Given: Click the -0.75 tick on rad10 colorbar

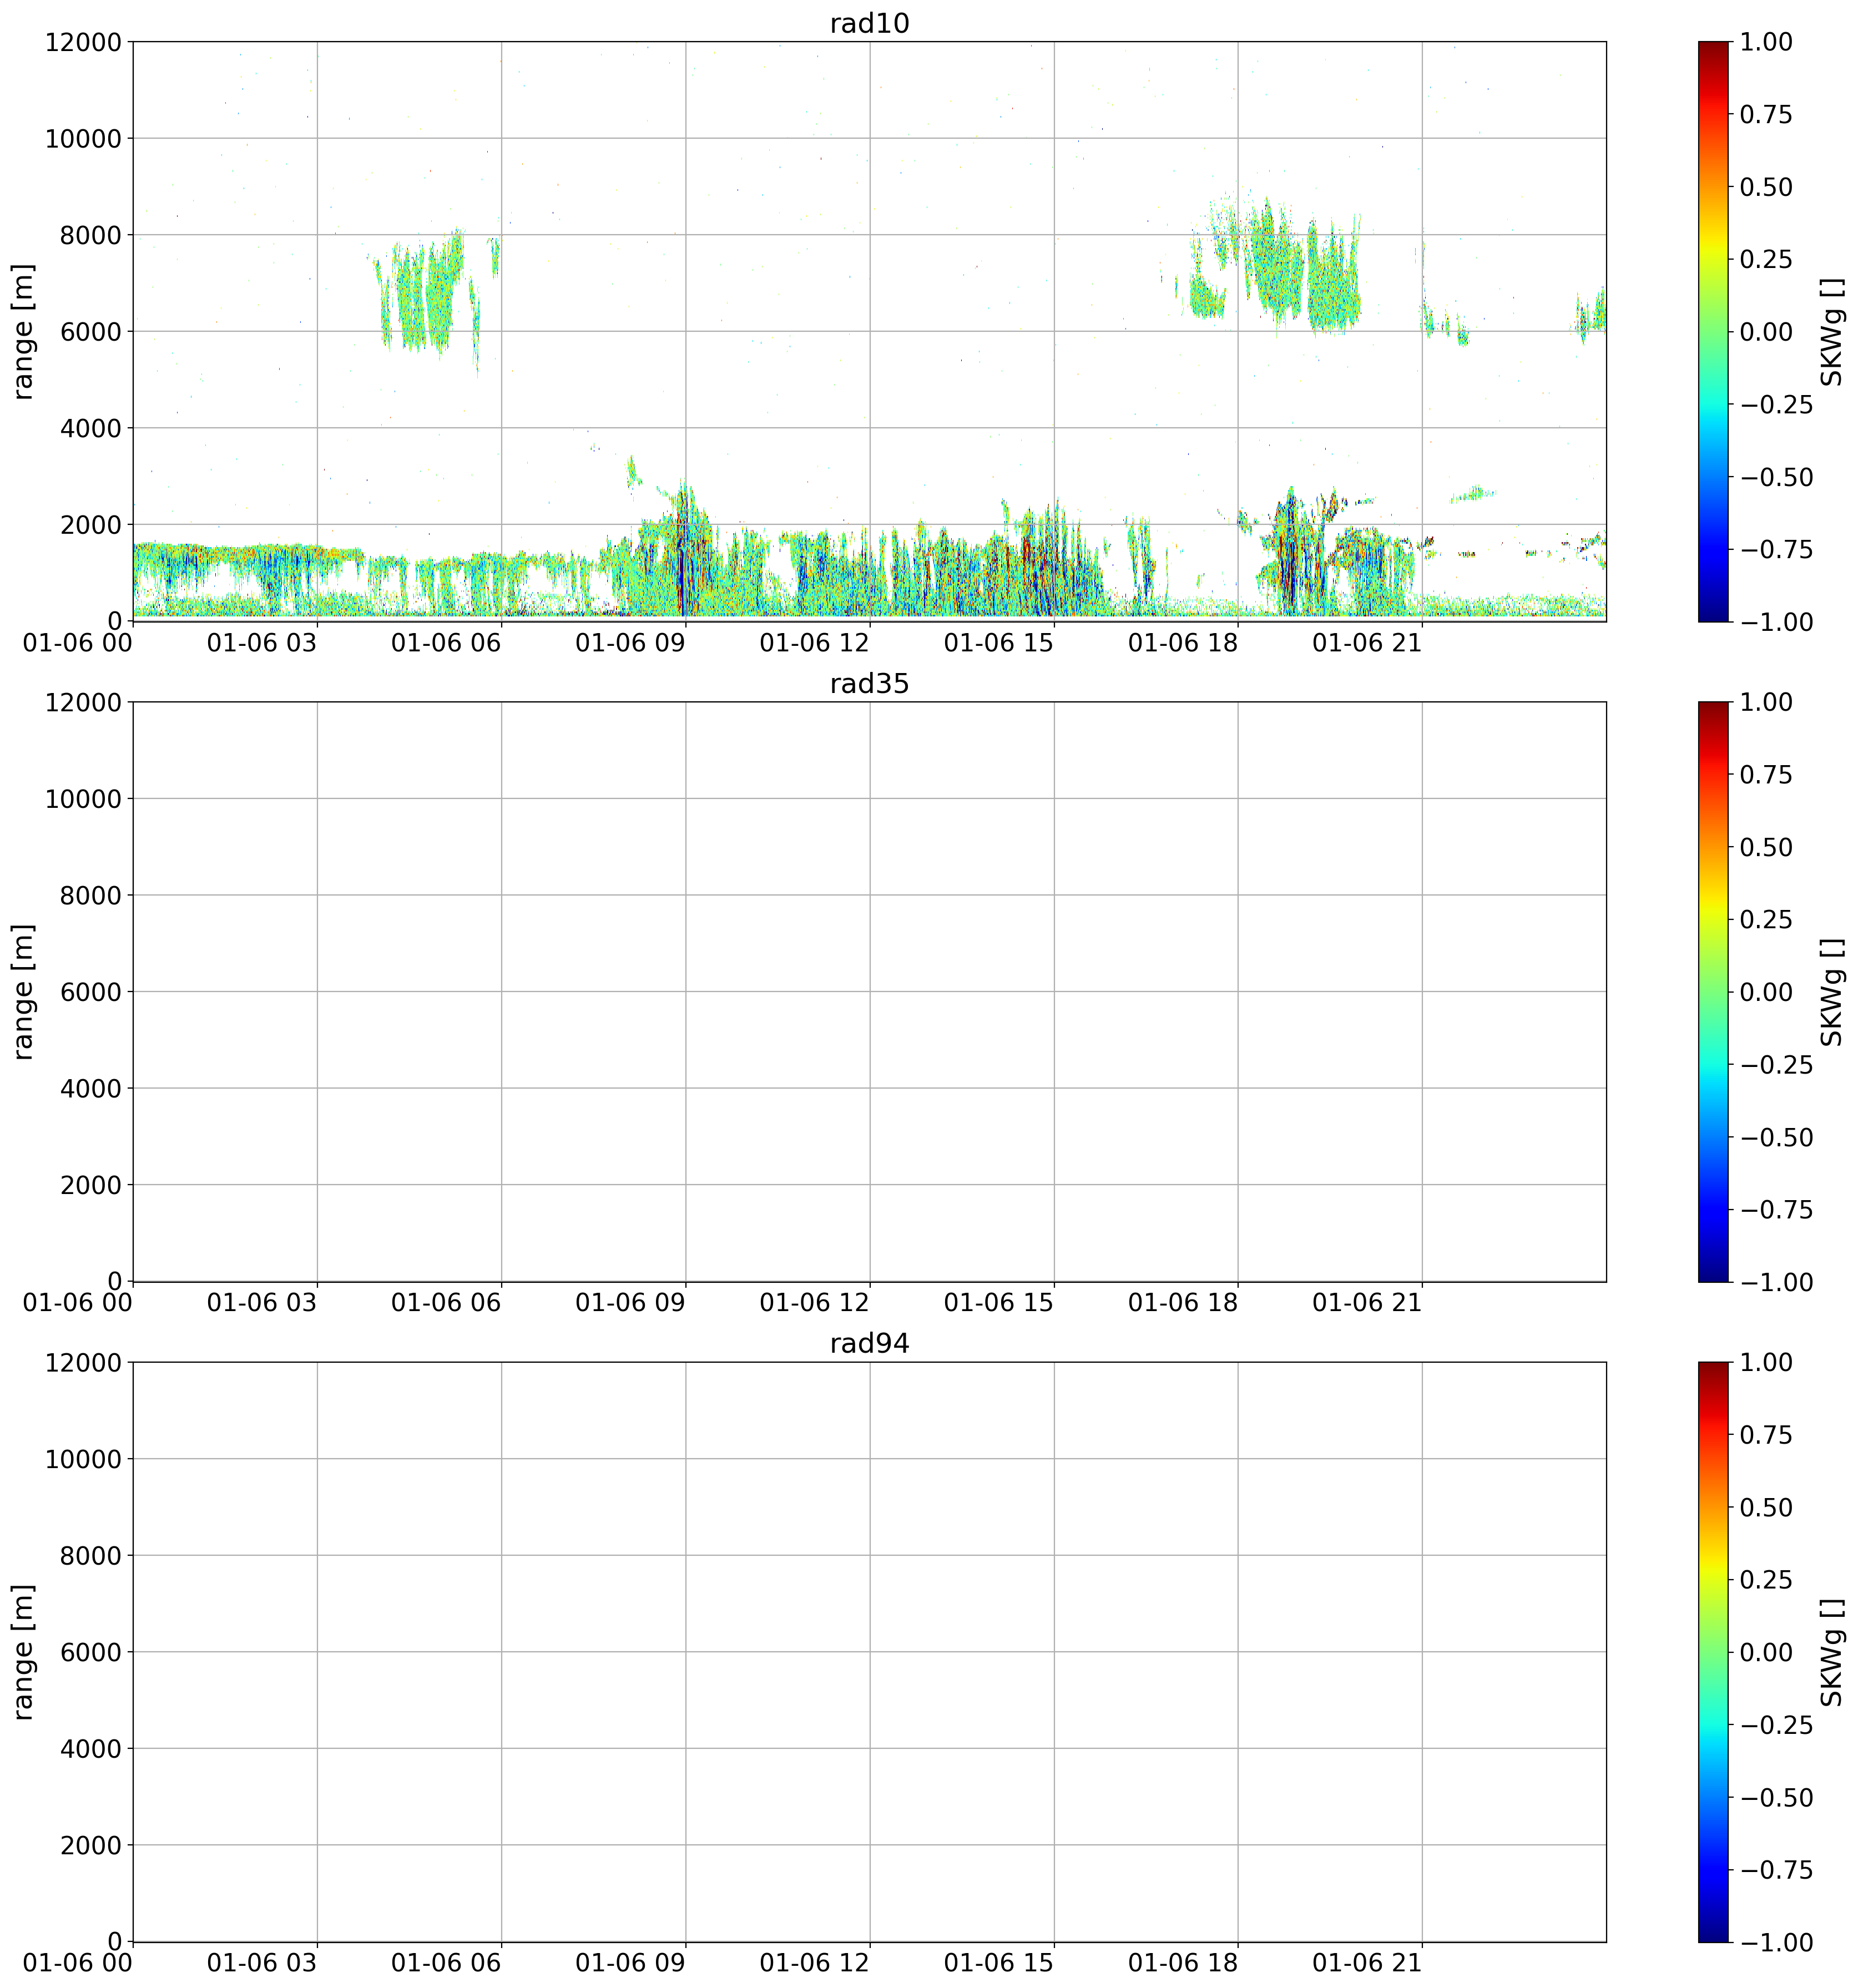Looking at the screenshot, I should 1776,549.
